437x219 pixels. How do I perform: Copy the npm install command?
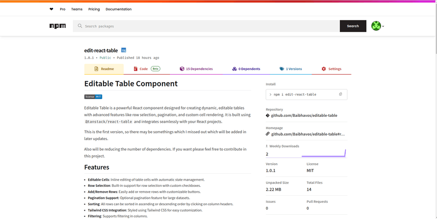[x=340, y=94]
